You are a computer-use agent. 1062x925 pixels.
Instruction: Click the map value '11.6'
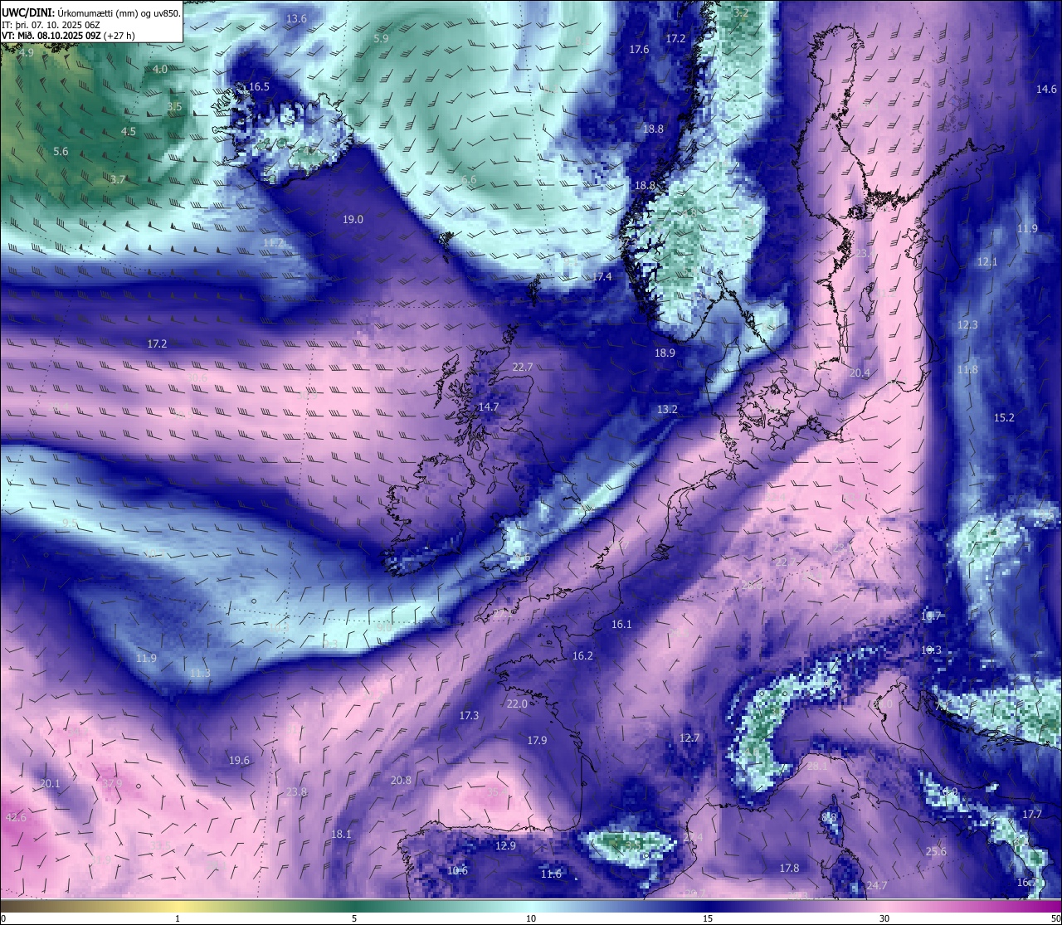coord(551,874)
